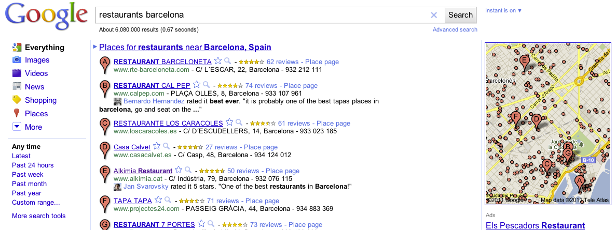Click the Videos icon in sidebar

coord(17,73)
